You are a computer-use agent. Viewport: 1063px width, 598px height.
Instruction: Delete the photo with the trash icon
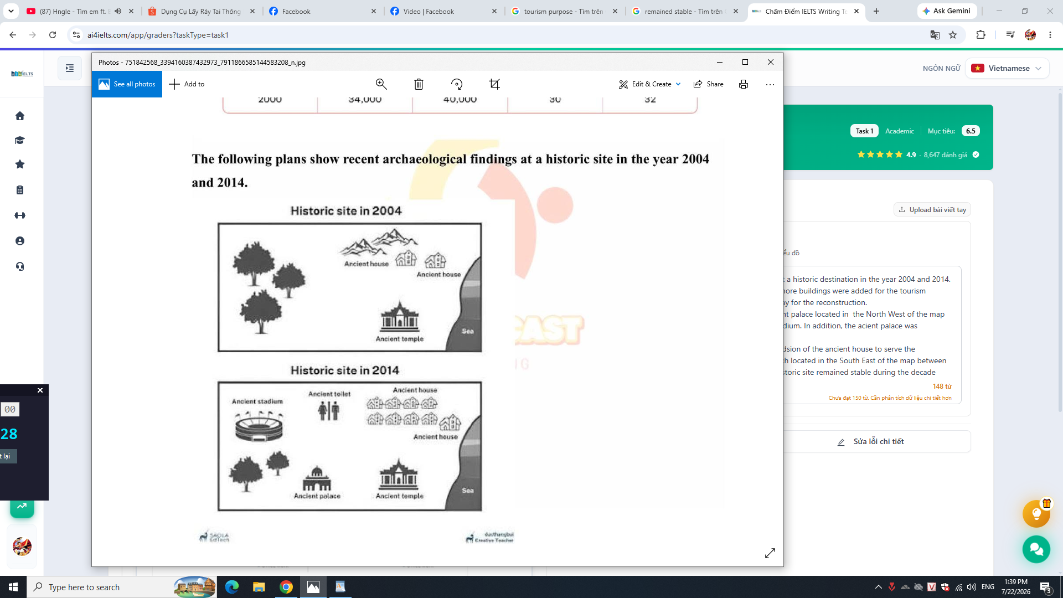419,84
